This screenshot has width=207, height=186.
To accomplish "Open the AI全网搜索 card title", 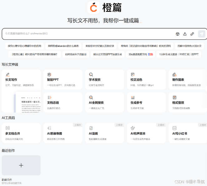I will [x=96, y=103].
